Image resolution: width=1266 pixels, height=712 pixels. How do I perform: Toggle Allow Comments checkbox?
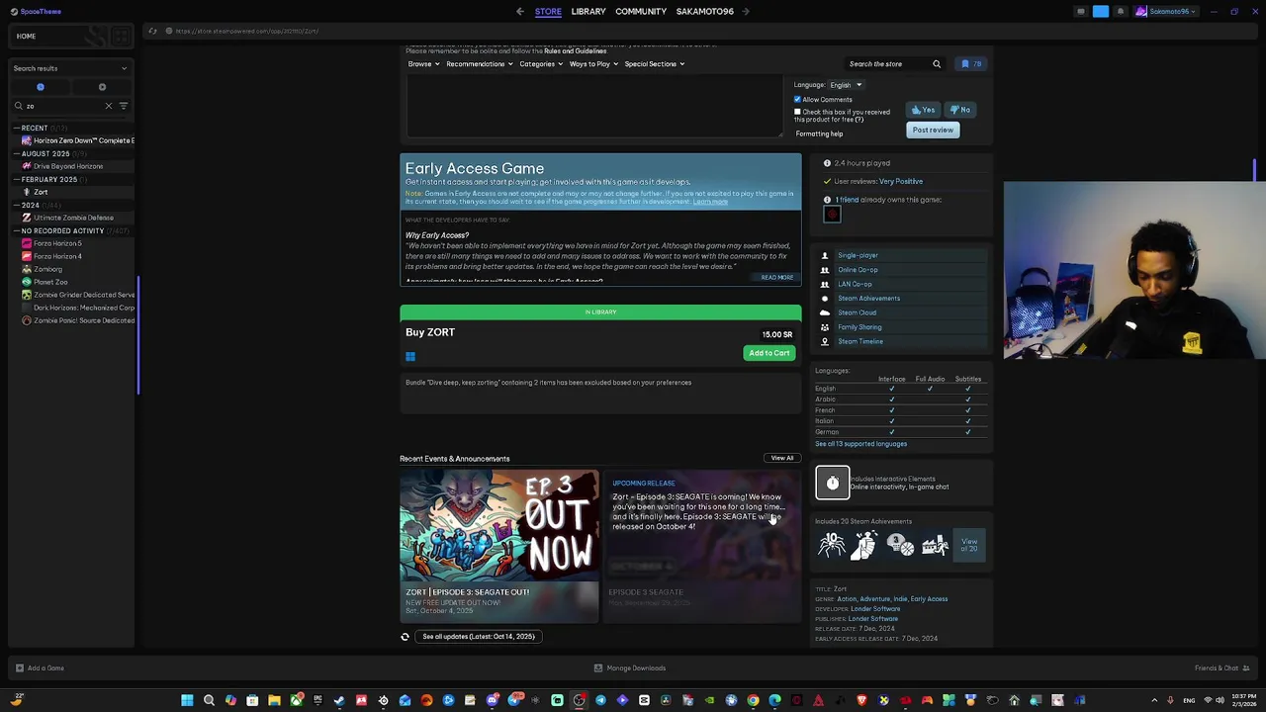tap(797, 100)
